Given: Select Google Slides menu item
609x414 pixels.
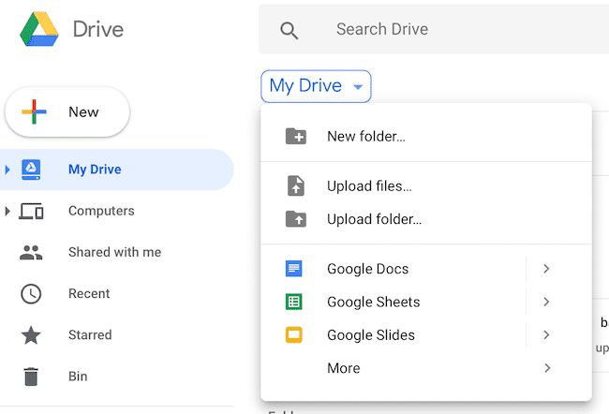Looking at the screenshot, I should pos(426,334).
